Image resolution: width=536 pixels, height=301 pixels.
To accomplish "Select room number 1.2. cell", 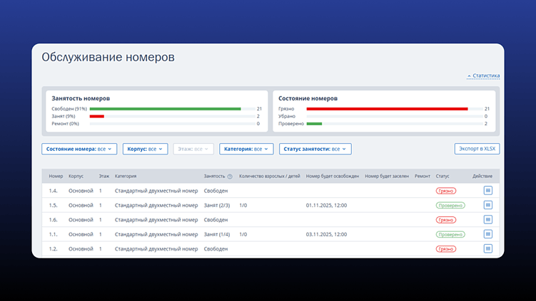I will click(53, 249).
